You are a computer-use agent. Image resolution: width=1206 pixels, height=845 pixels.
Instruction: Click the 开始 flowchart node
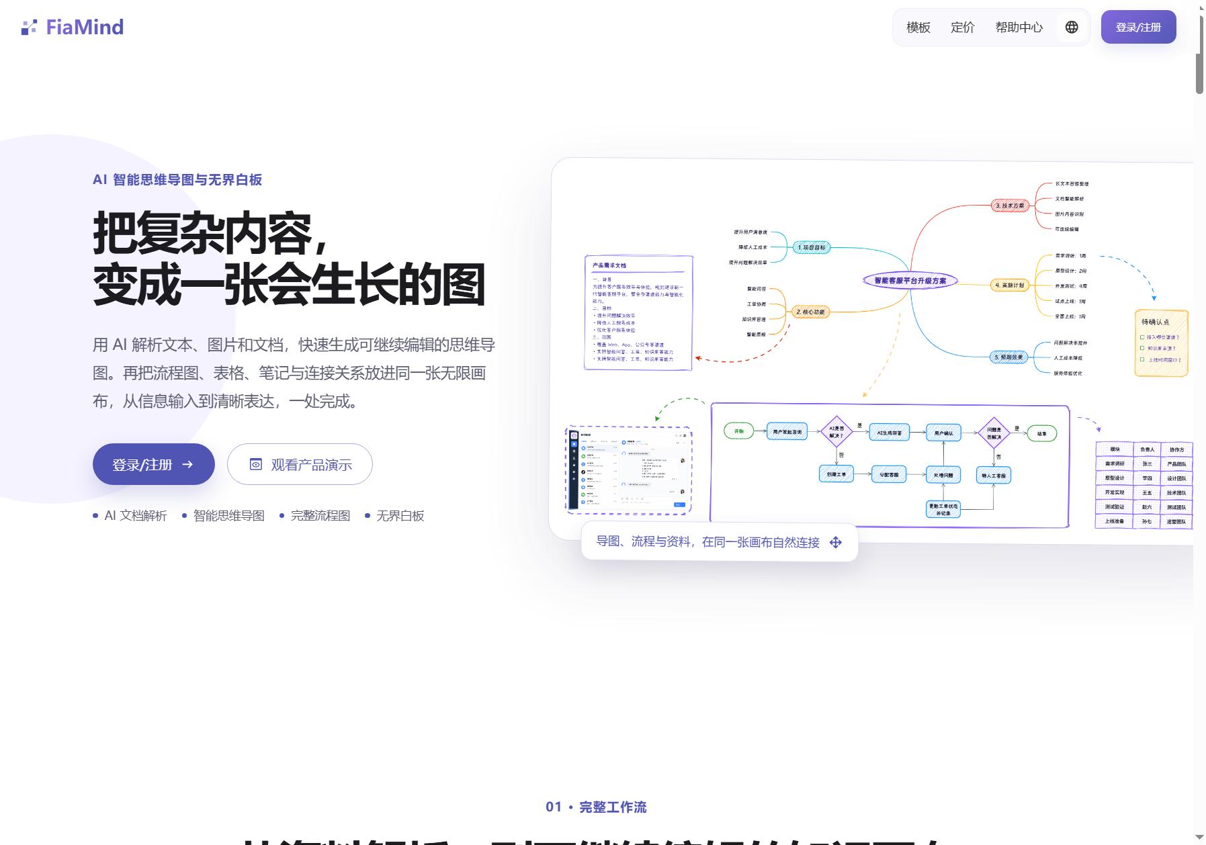739,431
